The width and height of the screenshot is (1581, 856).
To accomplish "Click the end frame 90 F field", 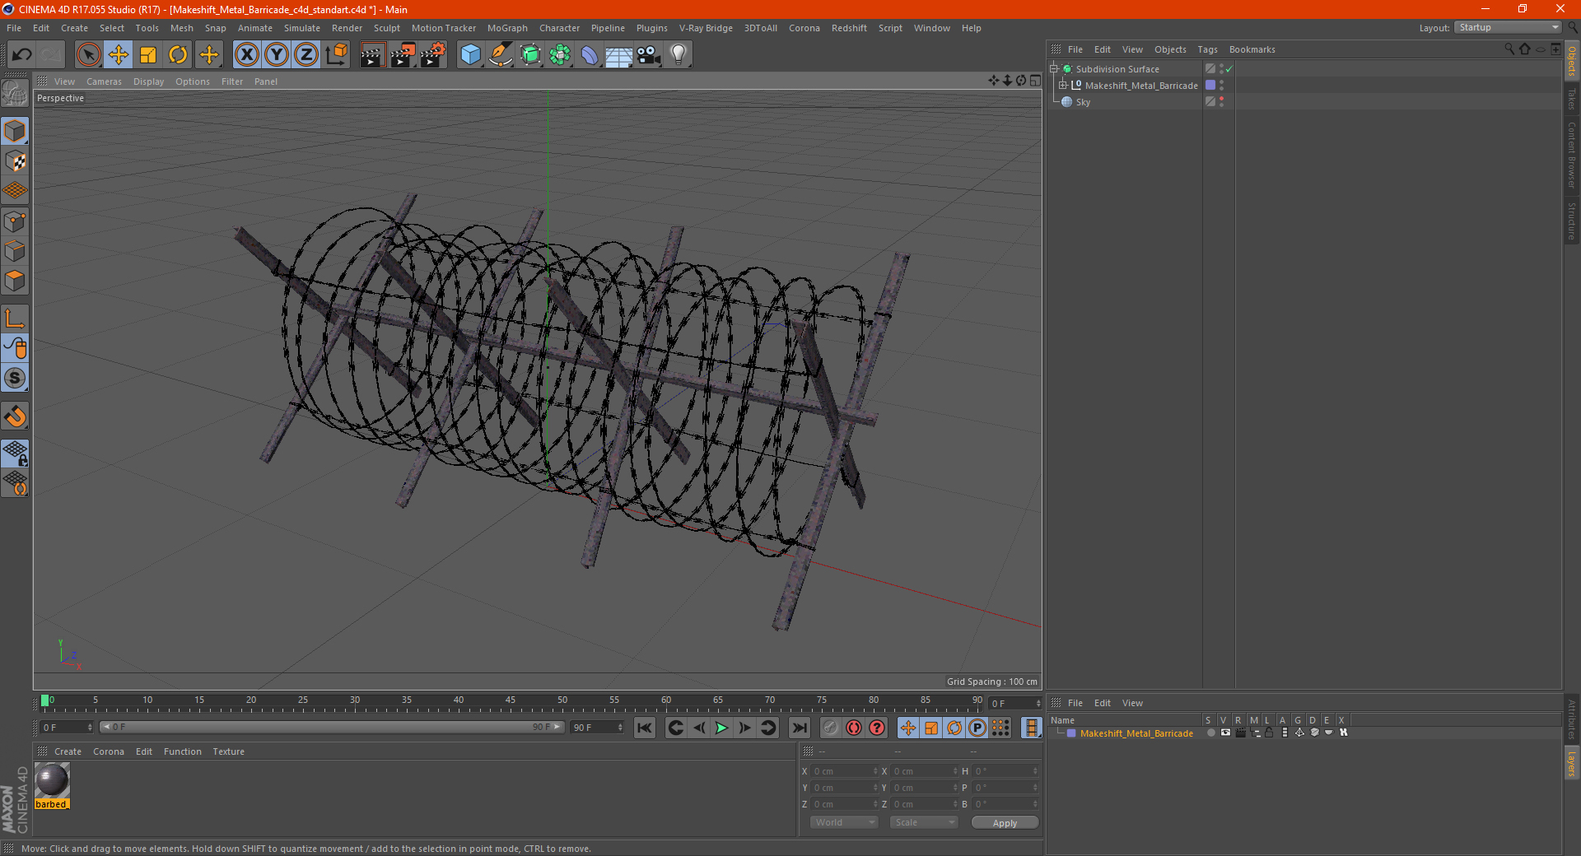I will coord(597,728).
